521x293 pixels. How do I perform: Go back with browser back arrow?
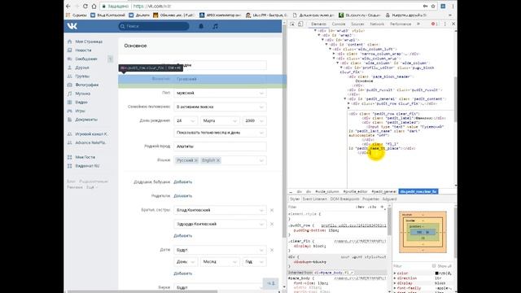(68, 6)
